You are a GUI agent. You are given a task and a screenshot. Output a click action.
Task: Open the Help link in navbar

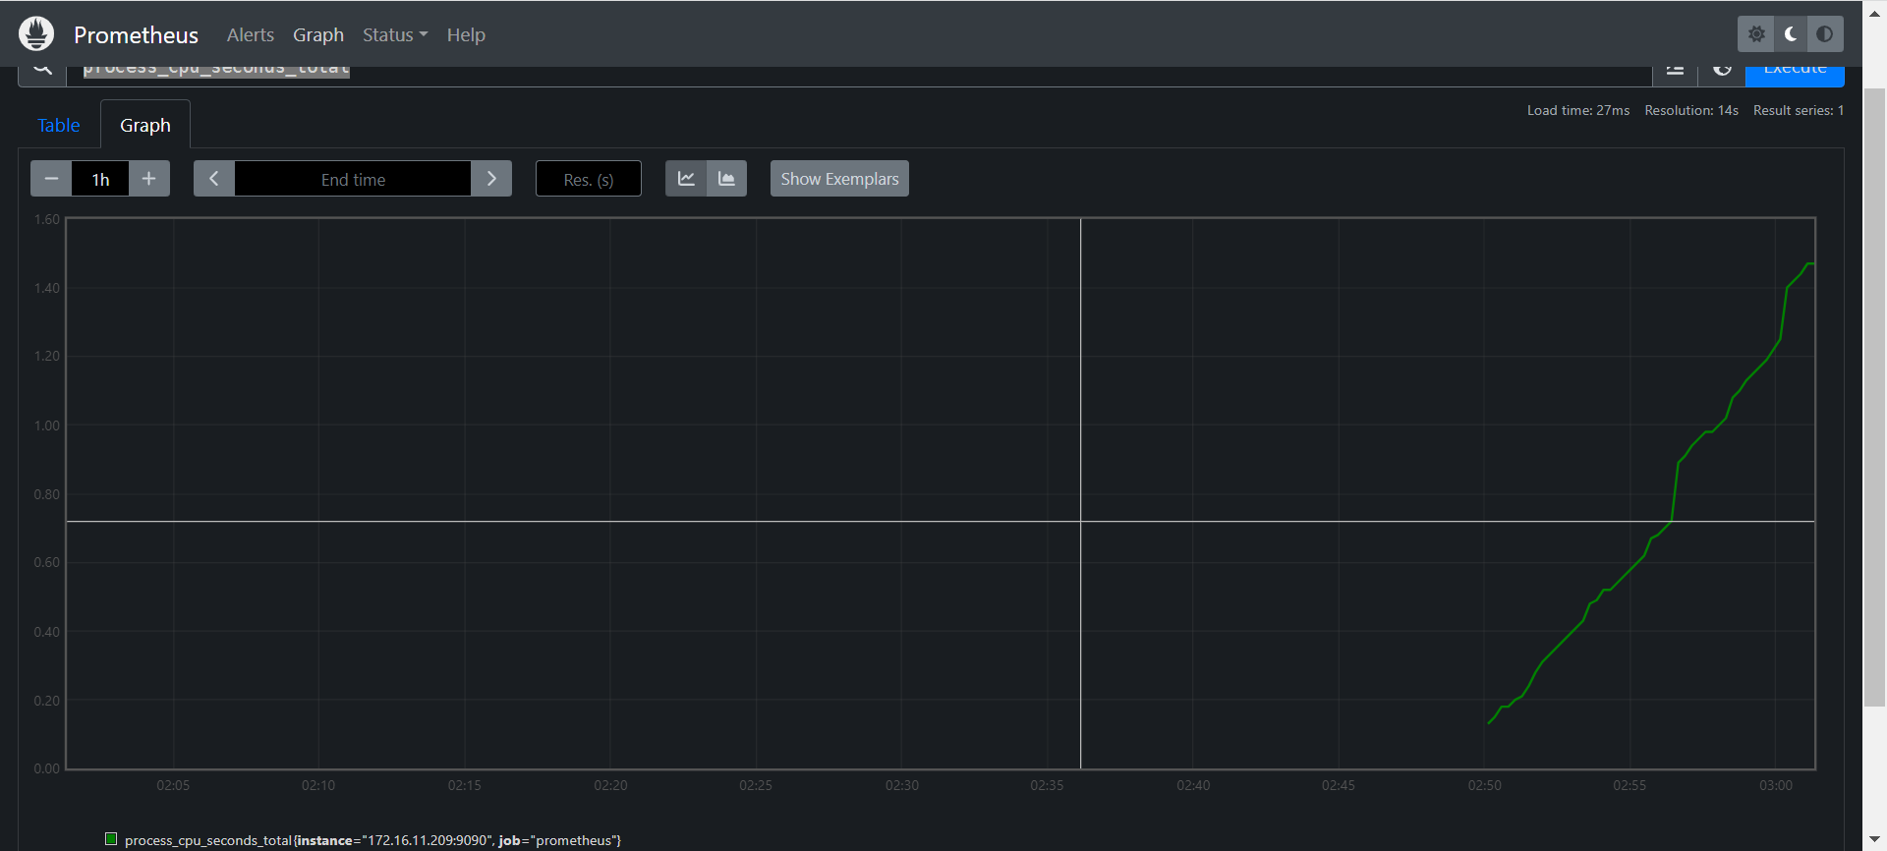(466, 34)
